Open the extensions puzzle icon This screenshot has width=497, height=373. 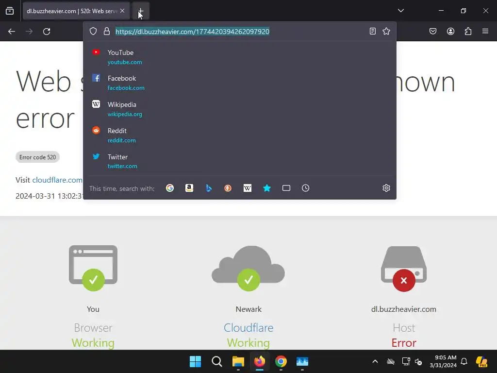(x=468, y=31)
